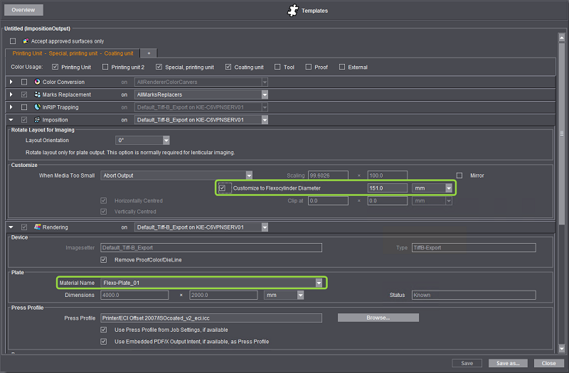Click the Marks Replacement icon
Viewport: 569px width, 373px height.
(x=37, y=94)
